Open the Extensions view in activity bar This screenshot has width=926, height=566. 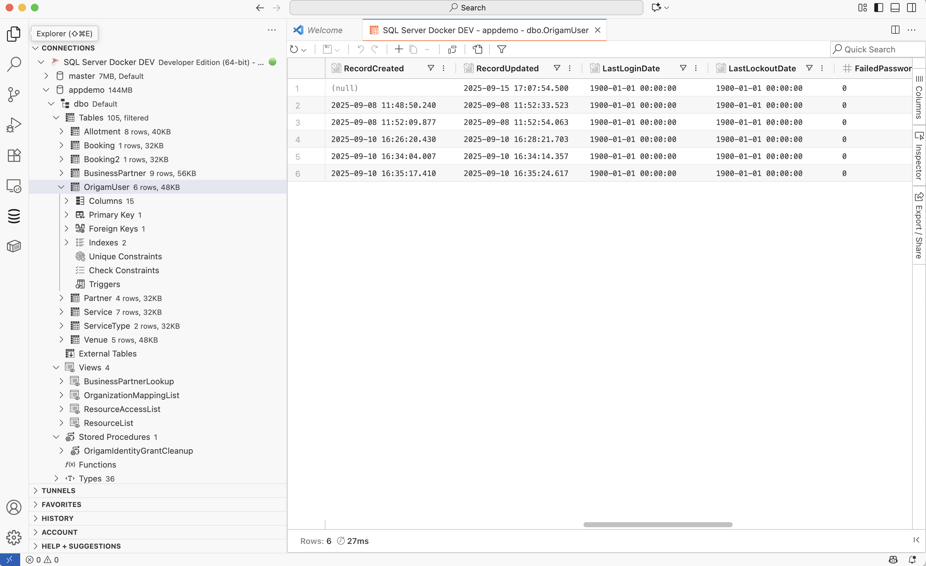point(14,155)
